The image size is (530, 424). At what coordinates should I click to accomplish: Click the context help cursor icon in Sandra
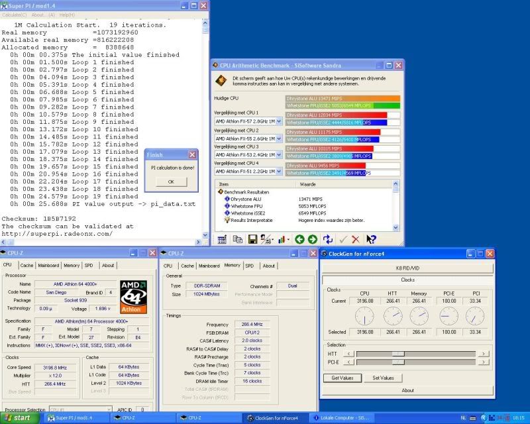371,239
